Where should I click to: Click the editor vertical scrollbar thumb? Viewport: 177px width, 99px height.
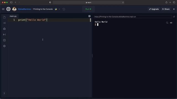pyautogui.click(x=90, y=20)
